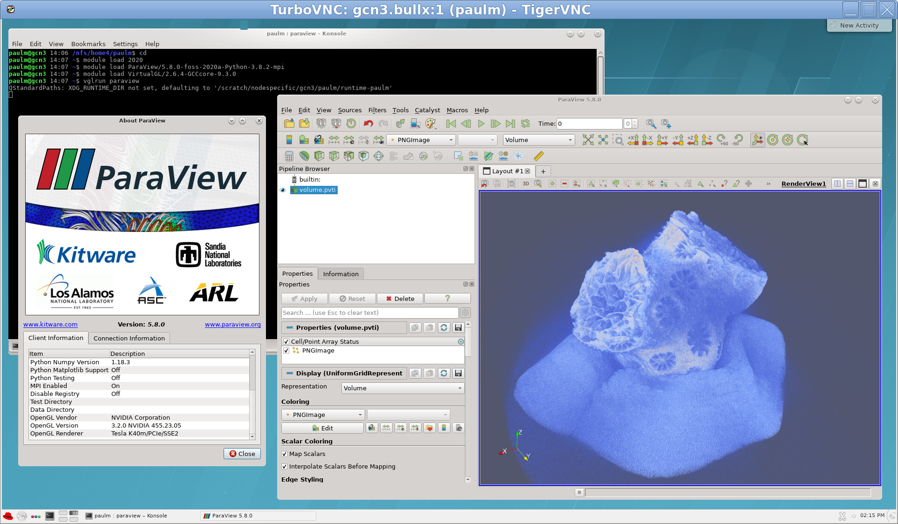Click the Find Data magnifier camera icon

651,123
